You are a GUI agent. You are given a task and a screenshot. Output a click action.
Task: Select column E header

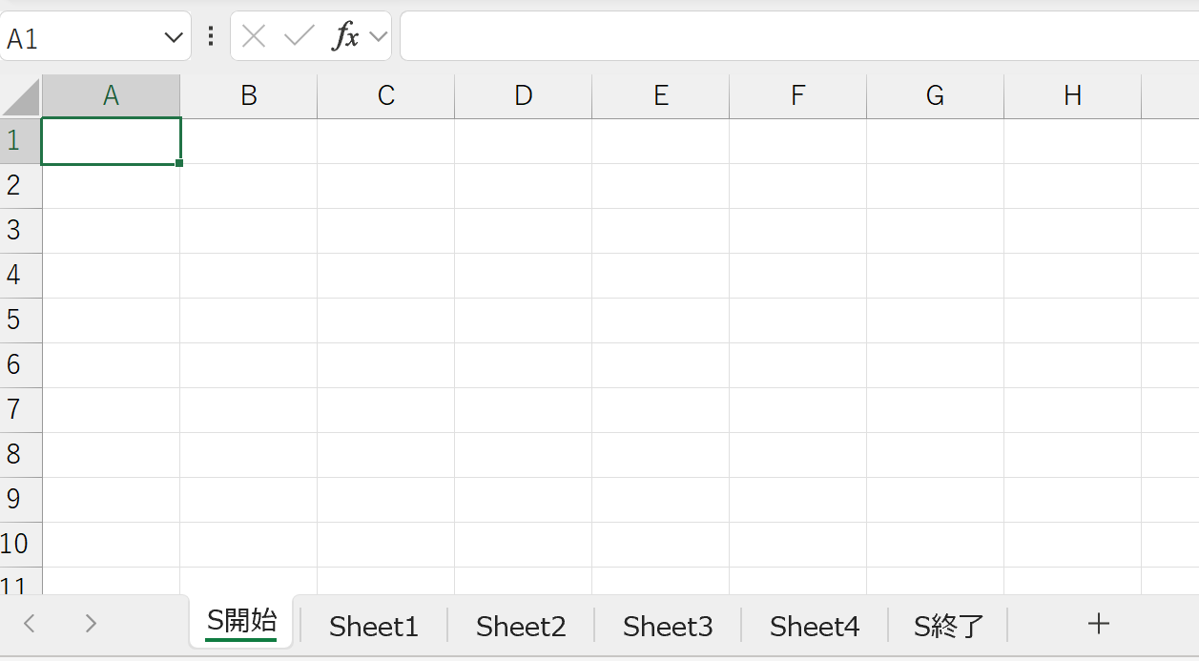click(661, 96)
